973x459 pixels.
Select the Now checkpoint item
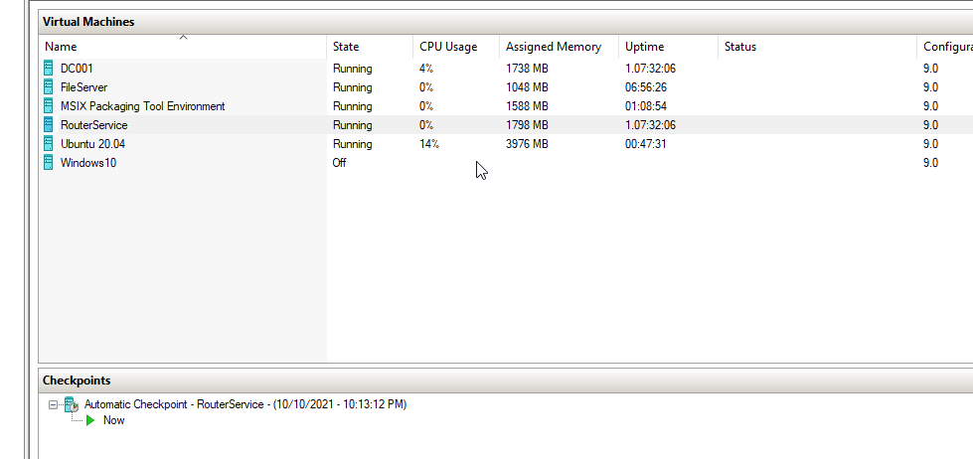(113, 420)
